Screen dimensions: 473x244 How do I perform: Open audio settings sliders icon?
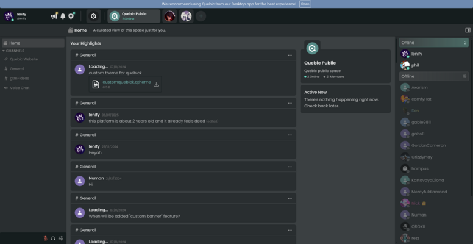pos(61,239)
